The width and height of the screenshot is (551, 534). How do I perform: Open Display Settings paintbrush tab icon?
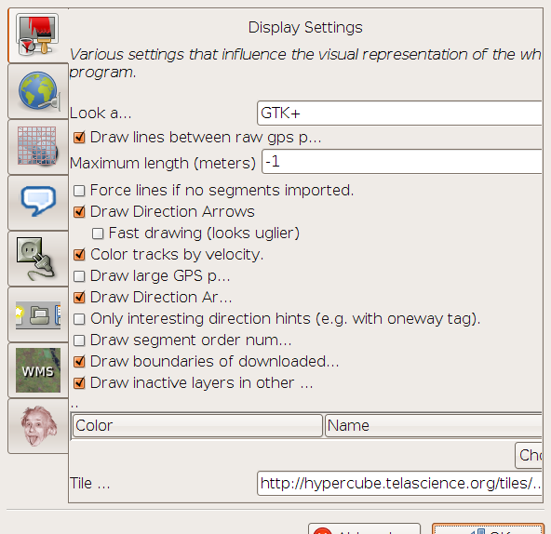tap(37, 34)
